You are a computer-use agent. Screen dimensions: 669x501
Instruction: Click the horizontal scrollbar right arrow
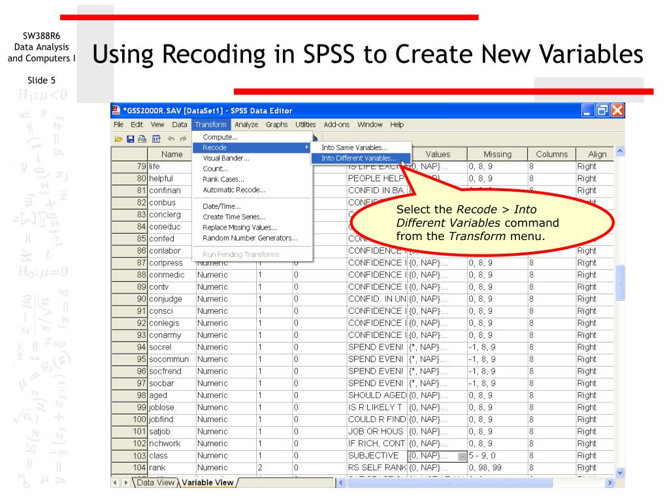tap(610, 483)
